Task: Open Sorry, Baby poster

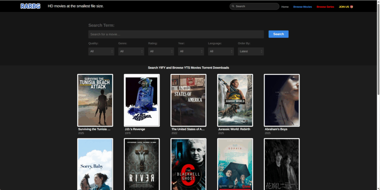Action: [x=95, y=164]
